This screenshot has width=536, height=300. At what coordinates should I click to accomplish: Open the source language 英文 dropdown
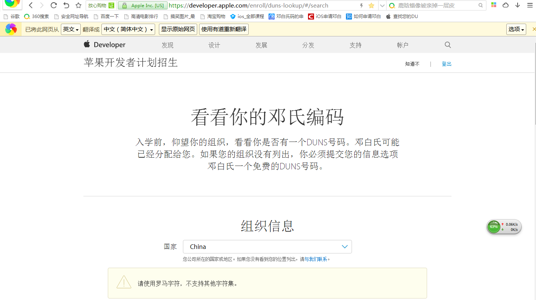click(71, 29)
